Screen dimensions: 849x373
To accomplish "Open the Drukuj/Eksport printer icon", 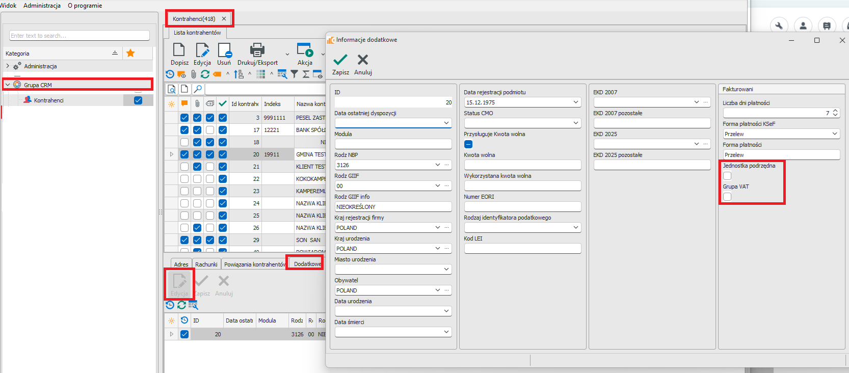I will 257,50.
